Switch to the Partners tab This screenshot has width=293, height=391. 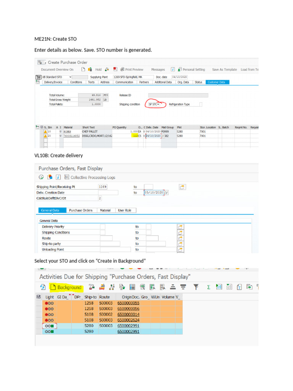144,82
